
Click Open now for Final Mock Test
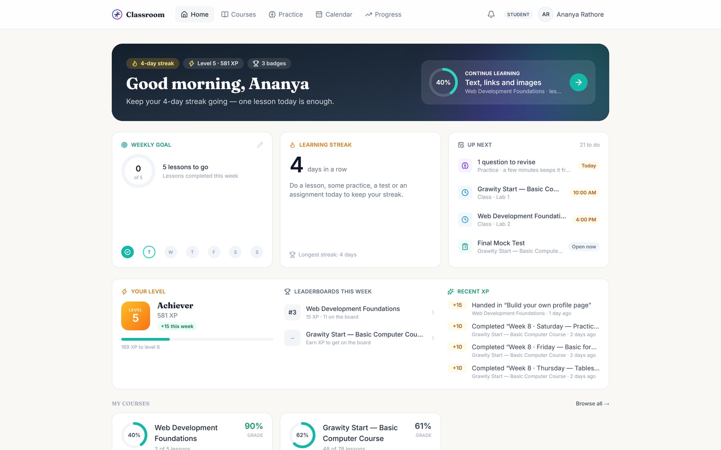(584, 247)
